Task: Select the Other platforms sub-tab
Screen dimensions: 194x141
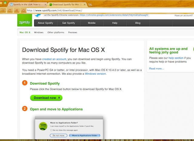Action: [x=56, y=32]
